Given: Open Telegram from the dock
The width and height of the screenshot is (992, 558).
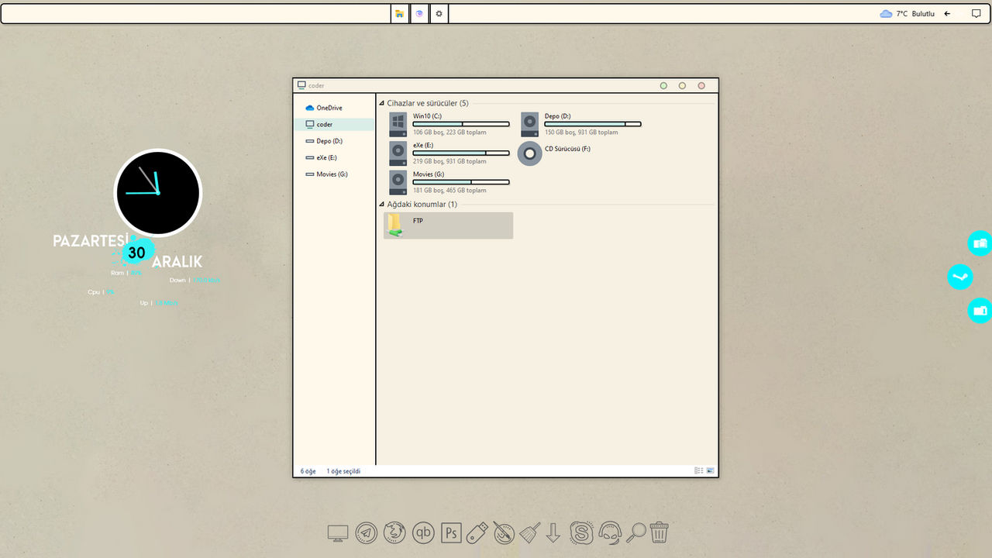Looking at the screenshot, I should click(366, 532).
